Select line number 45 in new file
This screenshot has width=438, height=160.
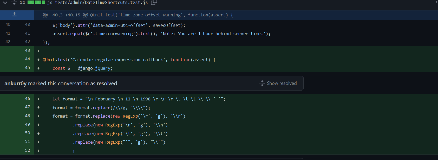point(27,68)
